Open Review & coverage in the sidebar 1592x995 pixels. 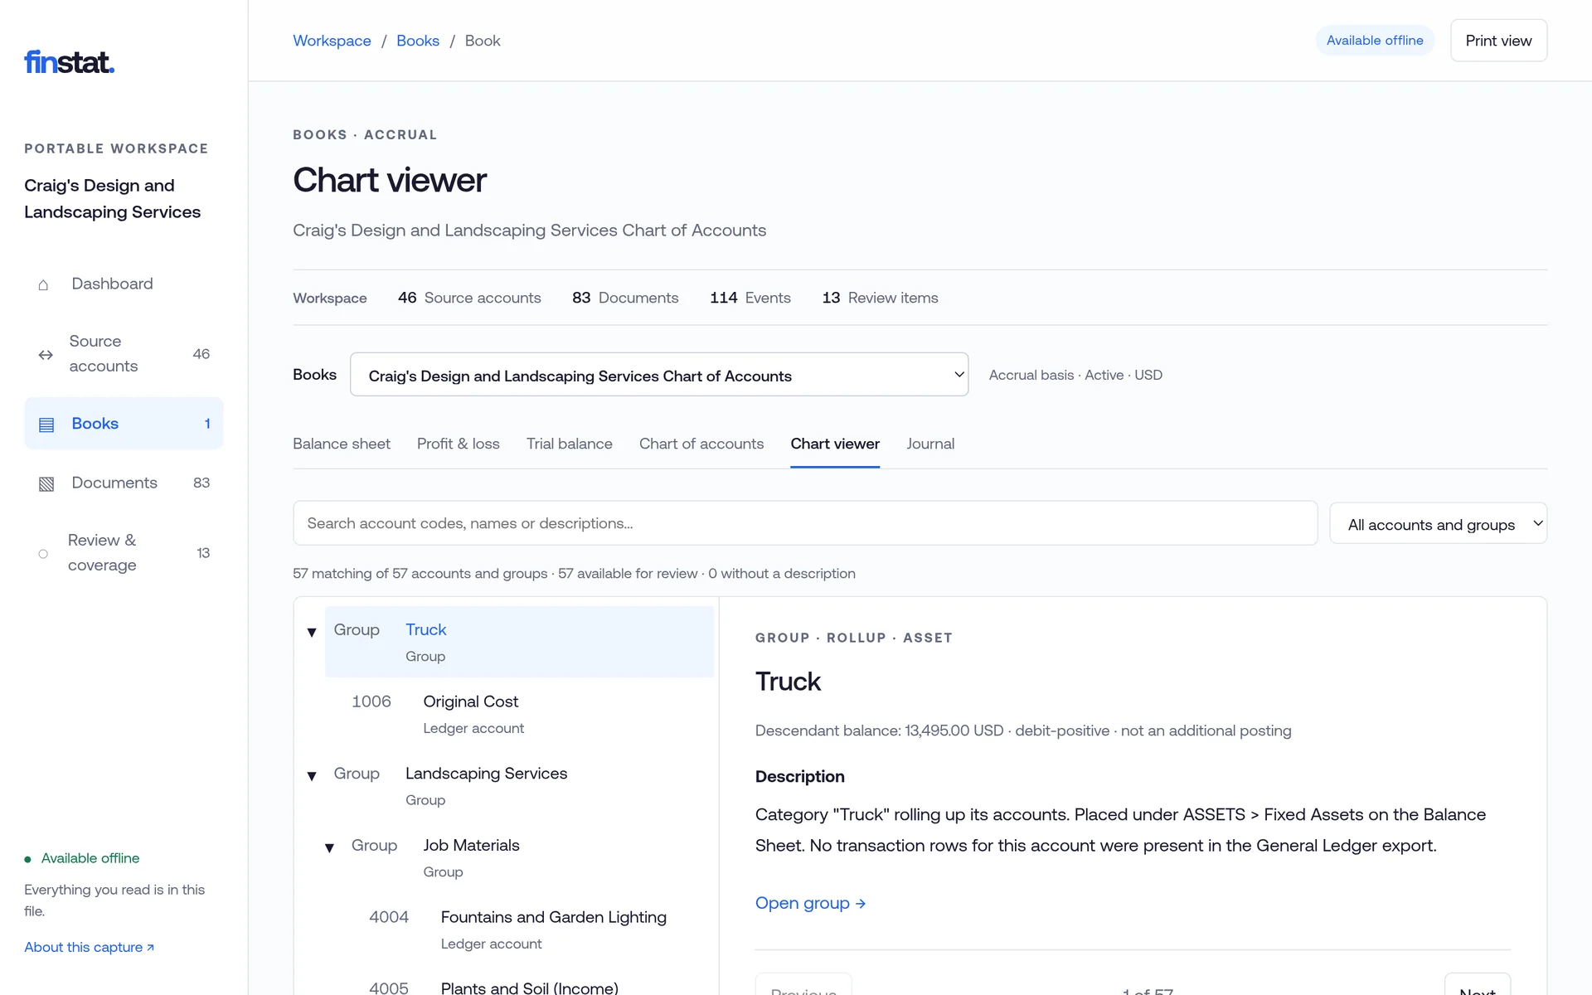click(124, 552)
